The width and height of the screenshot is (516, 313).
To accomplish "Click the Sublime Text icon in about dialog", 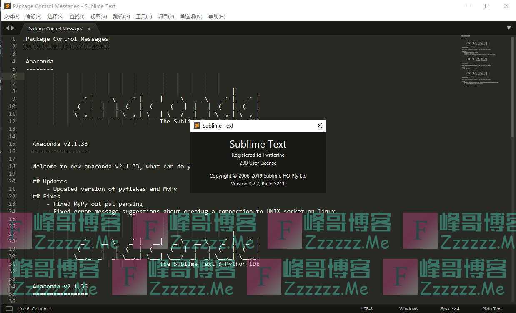I will 197,125.
